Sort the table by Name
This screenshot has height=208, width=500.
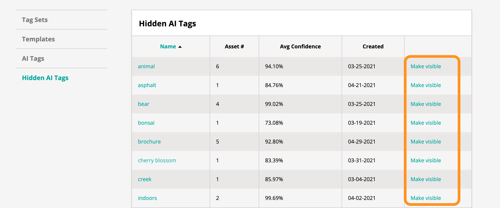pos(168,46)
